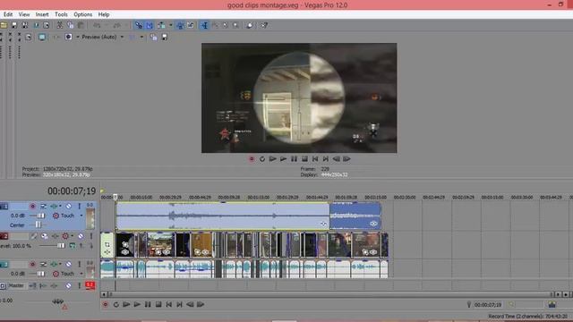Cut selection with scissors icon
Screen dimensions: 573x322
coord(59,25)
